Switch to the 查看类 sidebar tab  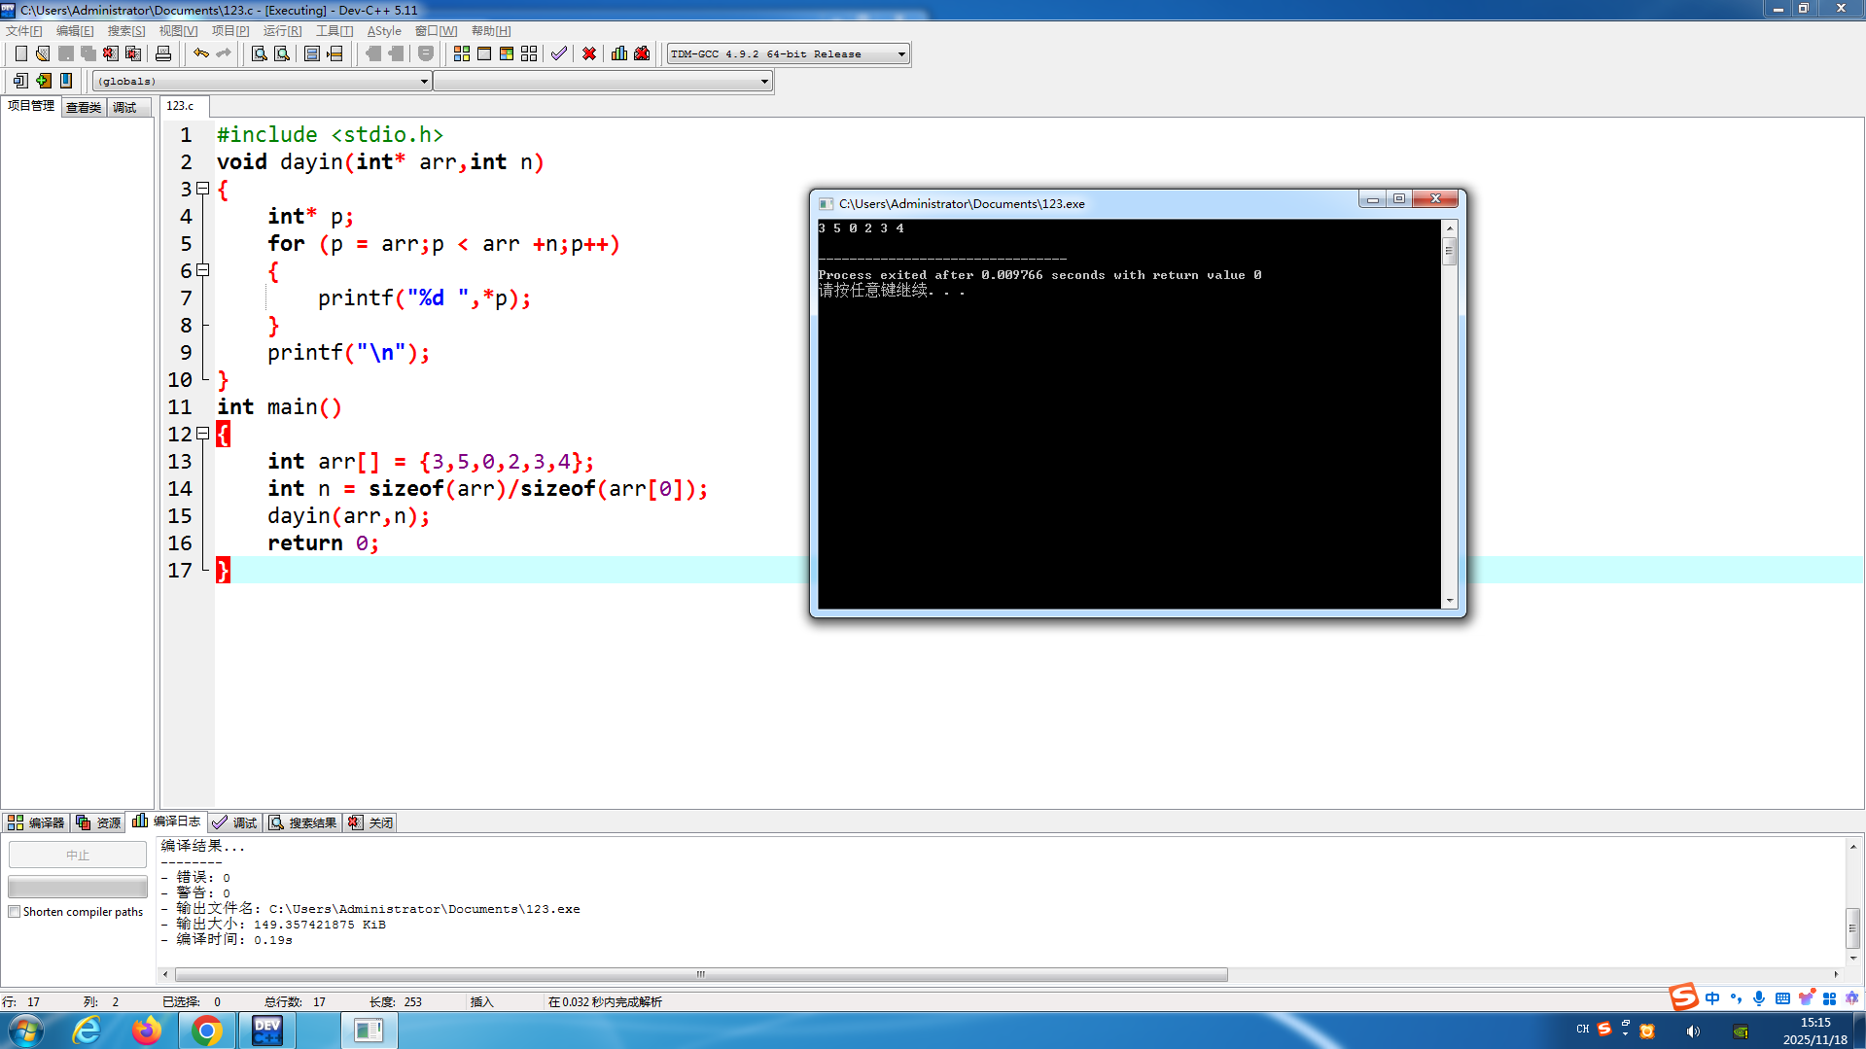click(x=84, y=107)
